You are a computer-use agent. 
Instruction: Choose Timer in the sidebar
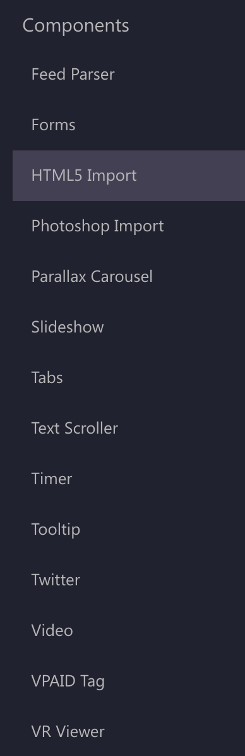click(129, 479)
